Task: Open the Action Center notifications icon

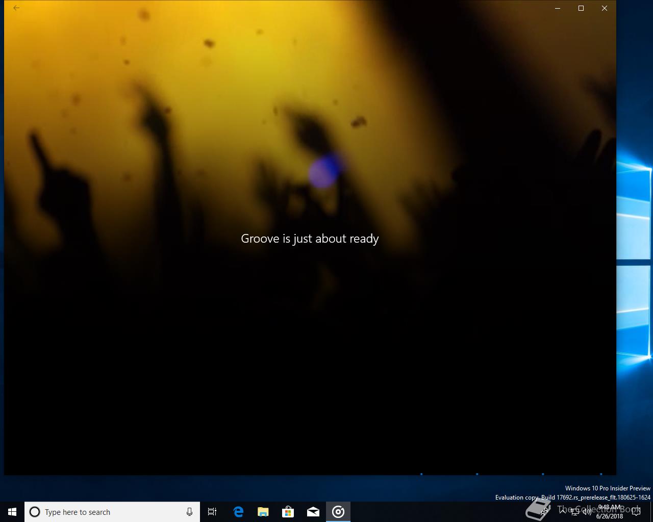Action: tap(636, 512)
